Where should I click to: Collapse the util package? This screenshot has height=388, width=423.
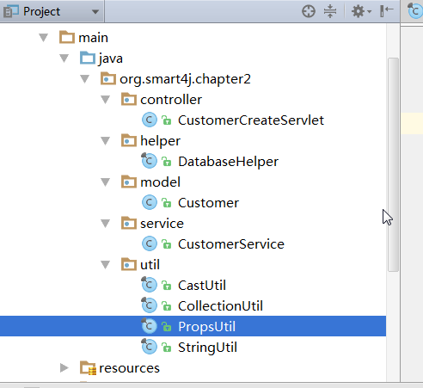[x=105, y=265]
